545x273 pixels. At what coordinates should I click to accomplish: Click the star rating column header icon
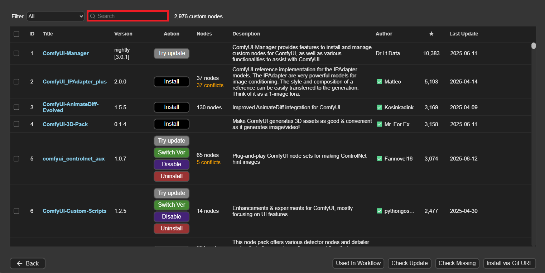431,34
